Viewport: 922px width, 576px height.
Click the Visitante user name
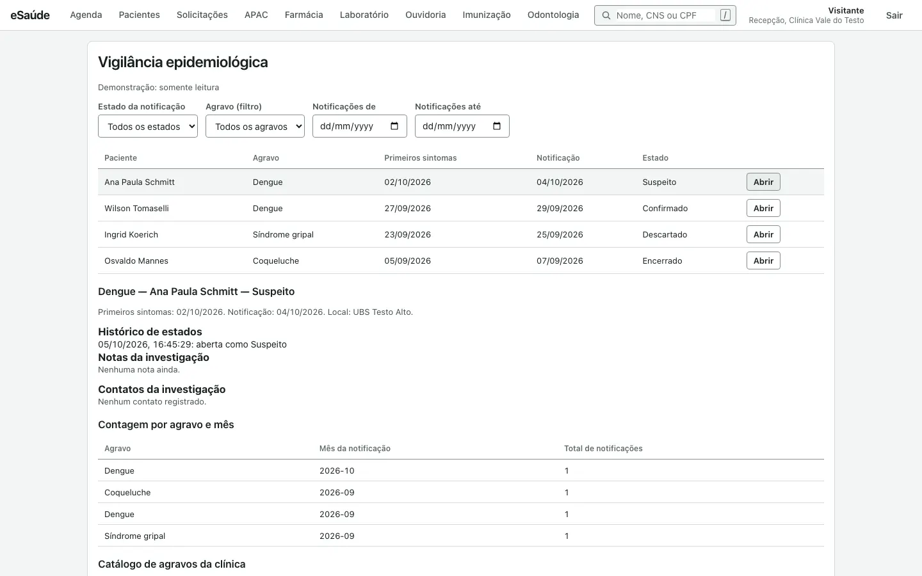(846, 10)
